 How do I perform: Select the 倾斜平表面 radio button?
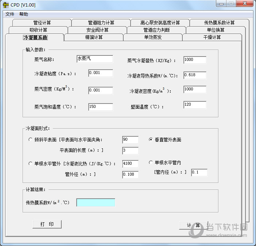pos(30,140)
